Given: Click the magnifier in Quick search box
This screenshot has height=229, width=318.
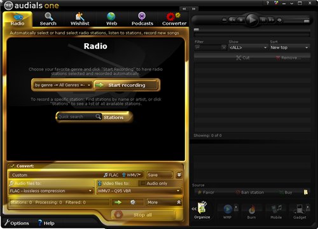Looking at the screenshot, I should pos(98,116).
